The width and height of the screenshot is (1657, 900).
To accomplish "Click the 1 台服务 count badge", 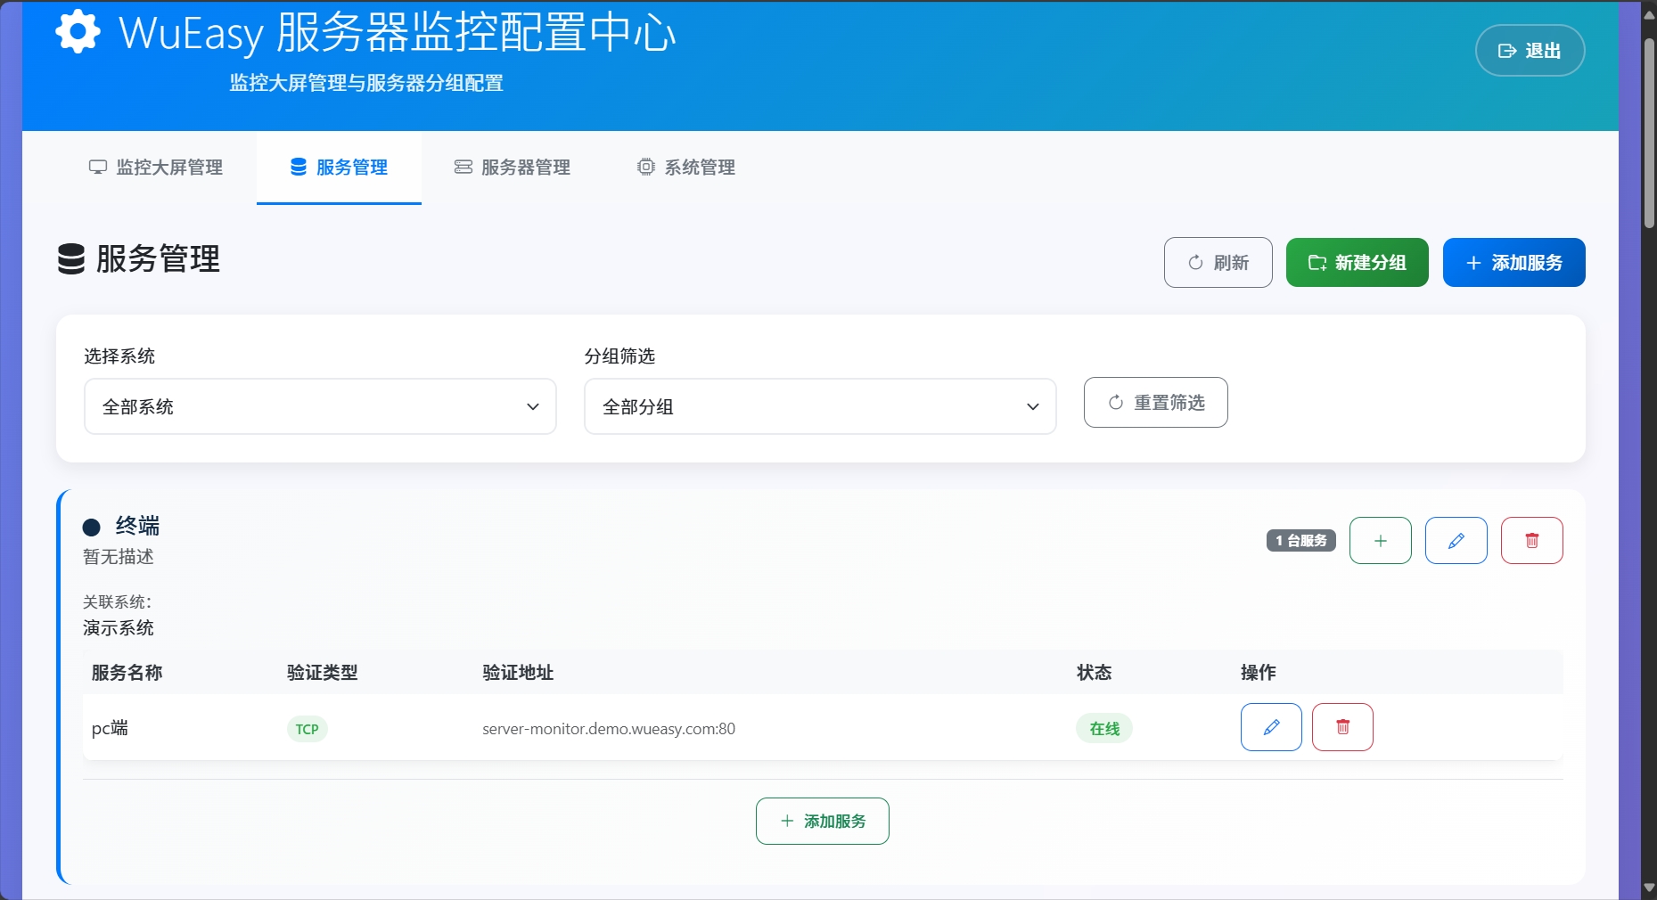I will point(1300,541).
